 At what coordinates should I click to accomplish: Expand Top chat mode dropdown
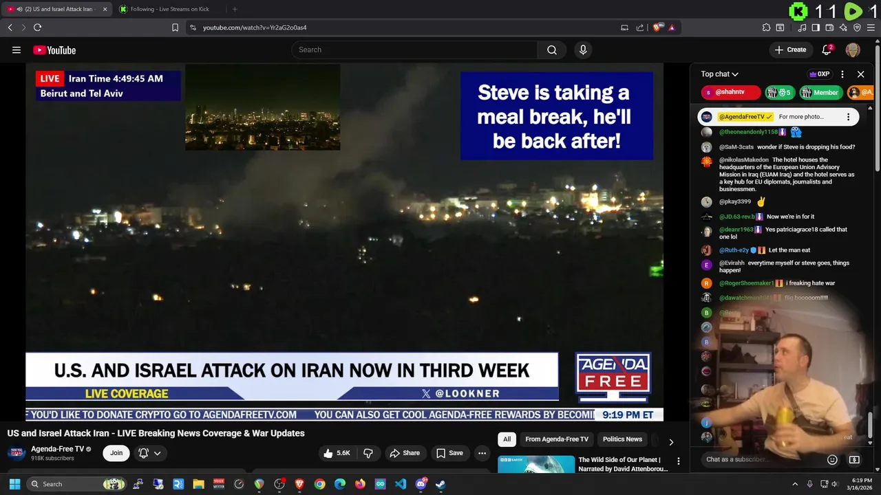[720, 74]
